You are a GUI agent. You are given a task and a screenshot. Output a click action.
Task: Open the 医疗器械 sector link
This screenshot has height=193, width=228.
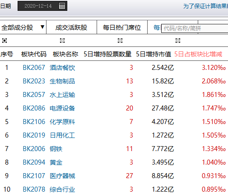pos(62,176)
